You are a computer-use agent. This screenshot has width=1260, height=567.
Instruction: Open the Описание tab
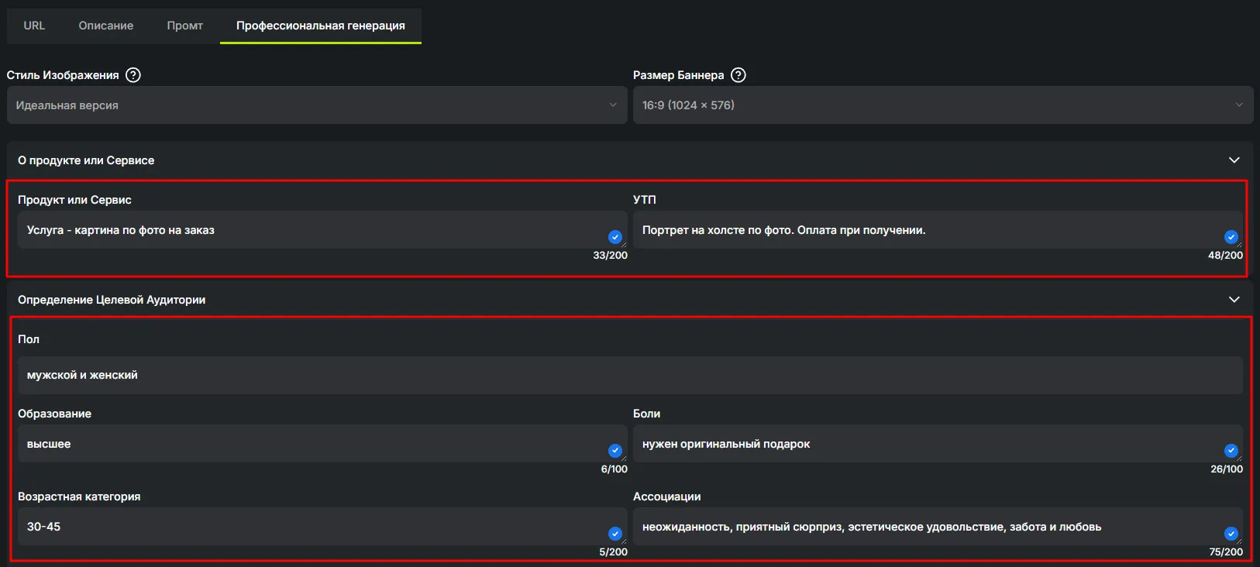[x=106, y=26]
